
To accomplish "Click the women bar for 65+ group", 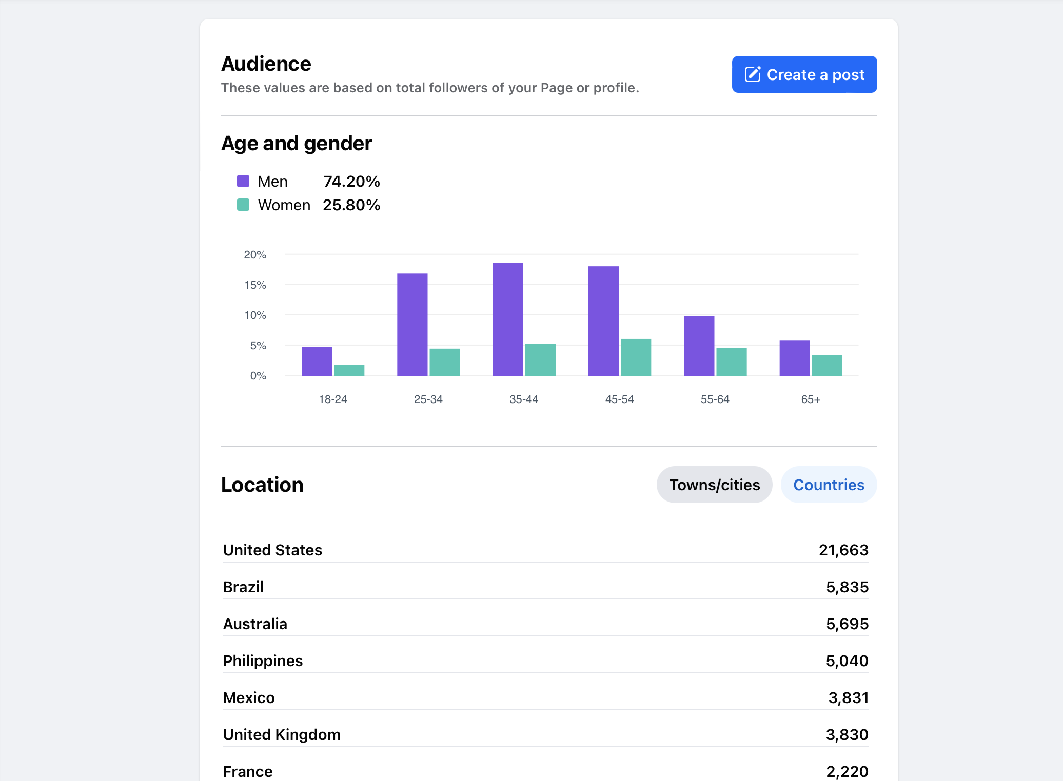I will [x=827, y=366].
